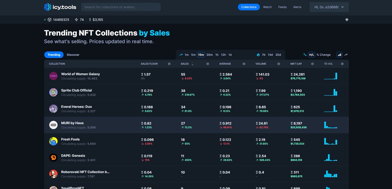Image resolution: width=392 pixels, height=189 pixels.
Task: Select the bar chart view icon
Action: click(x=339, y=55)
